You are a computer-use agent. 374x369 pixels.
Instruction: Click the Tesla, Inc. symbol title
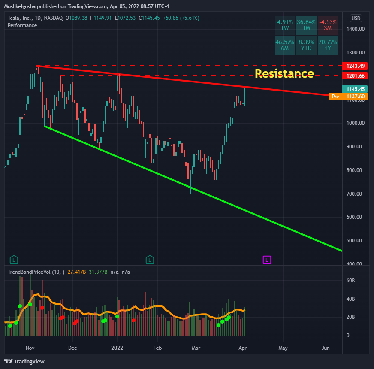click(x=20, y=18)
